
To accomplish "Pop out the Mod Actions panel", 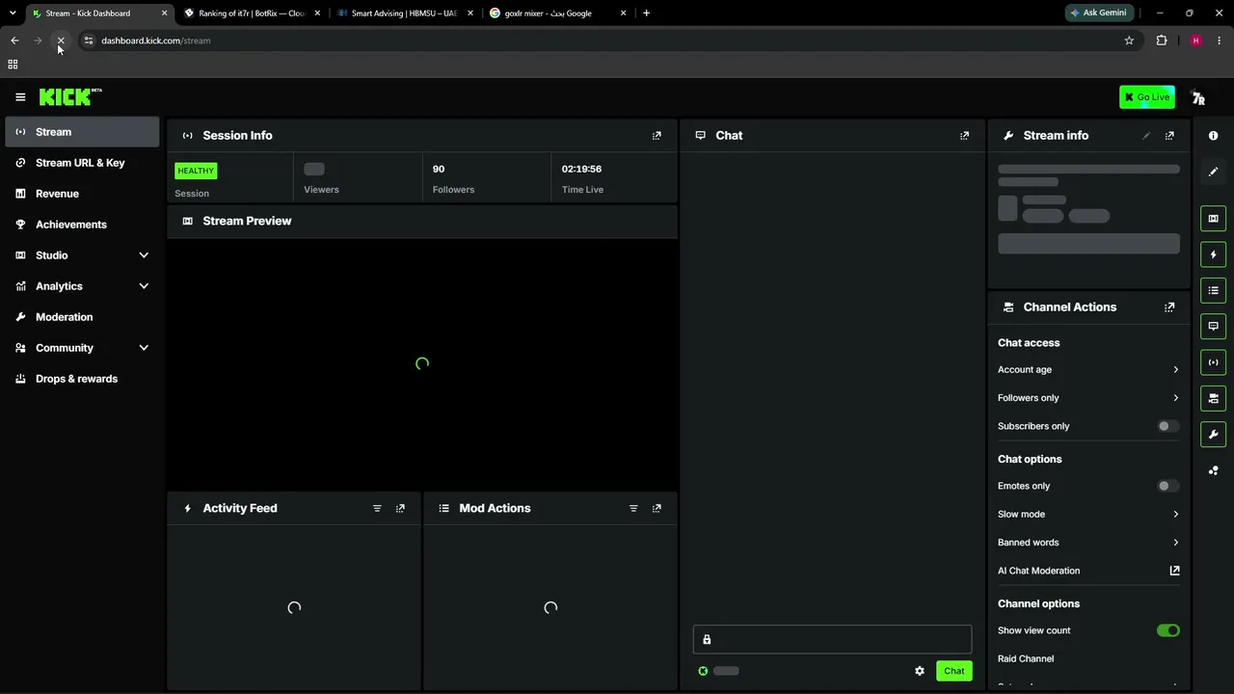I will (x=657, y=508).
